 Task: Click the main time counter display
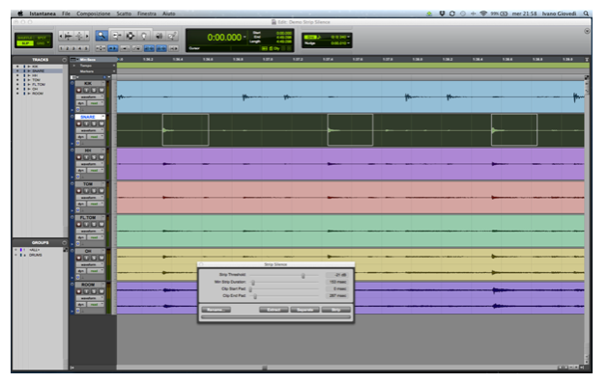click(224, 38)
